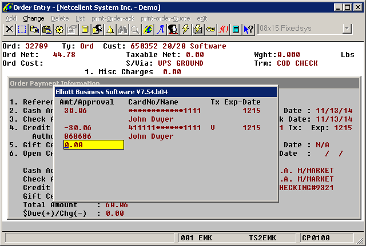Click the Elliott Business Software popup title bar
366x246 pixels.
click(x=166, y=92)
